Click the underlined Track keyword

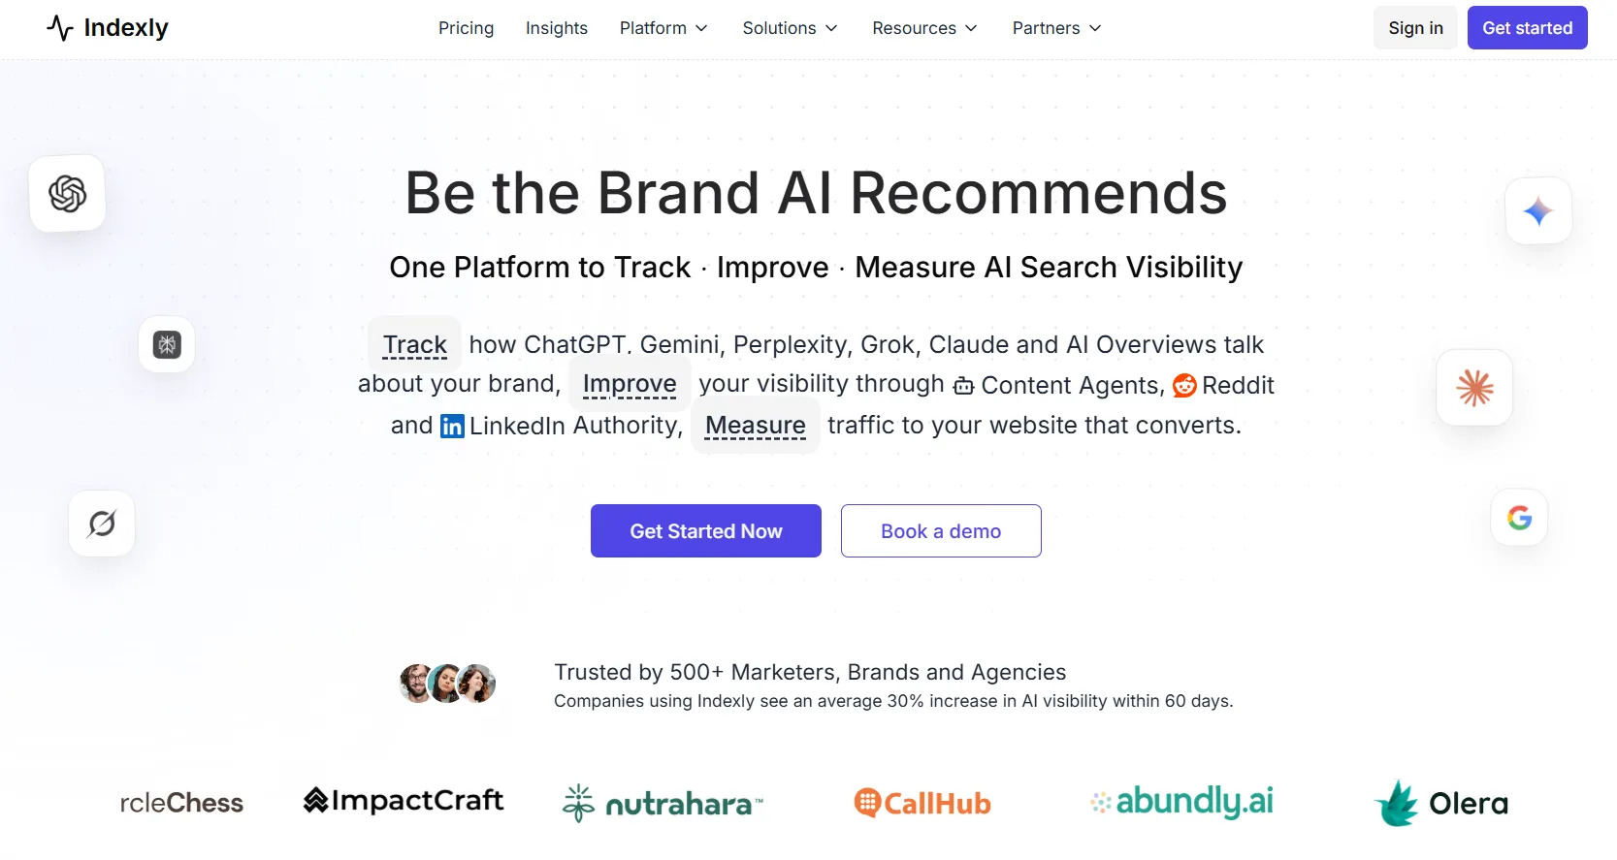[415, 344]
